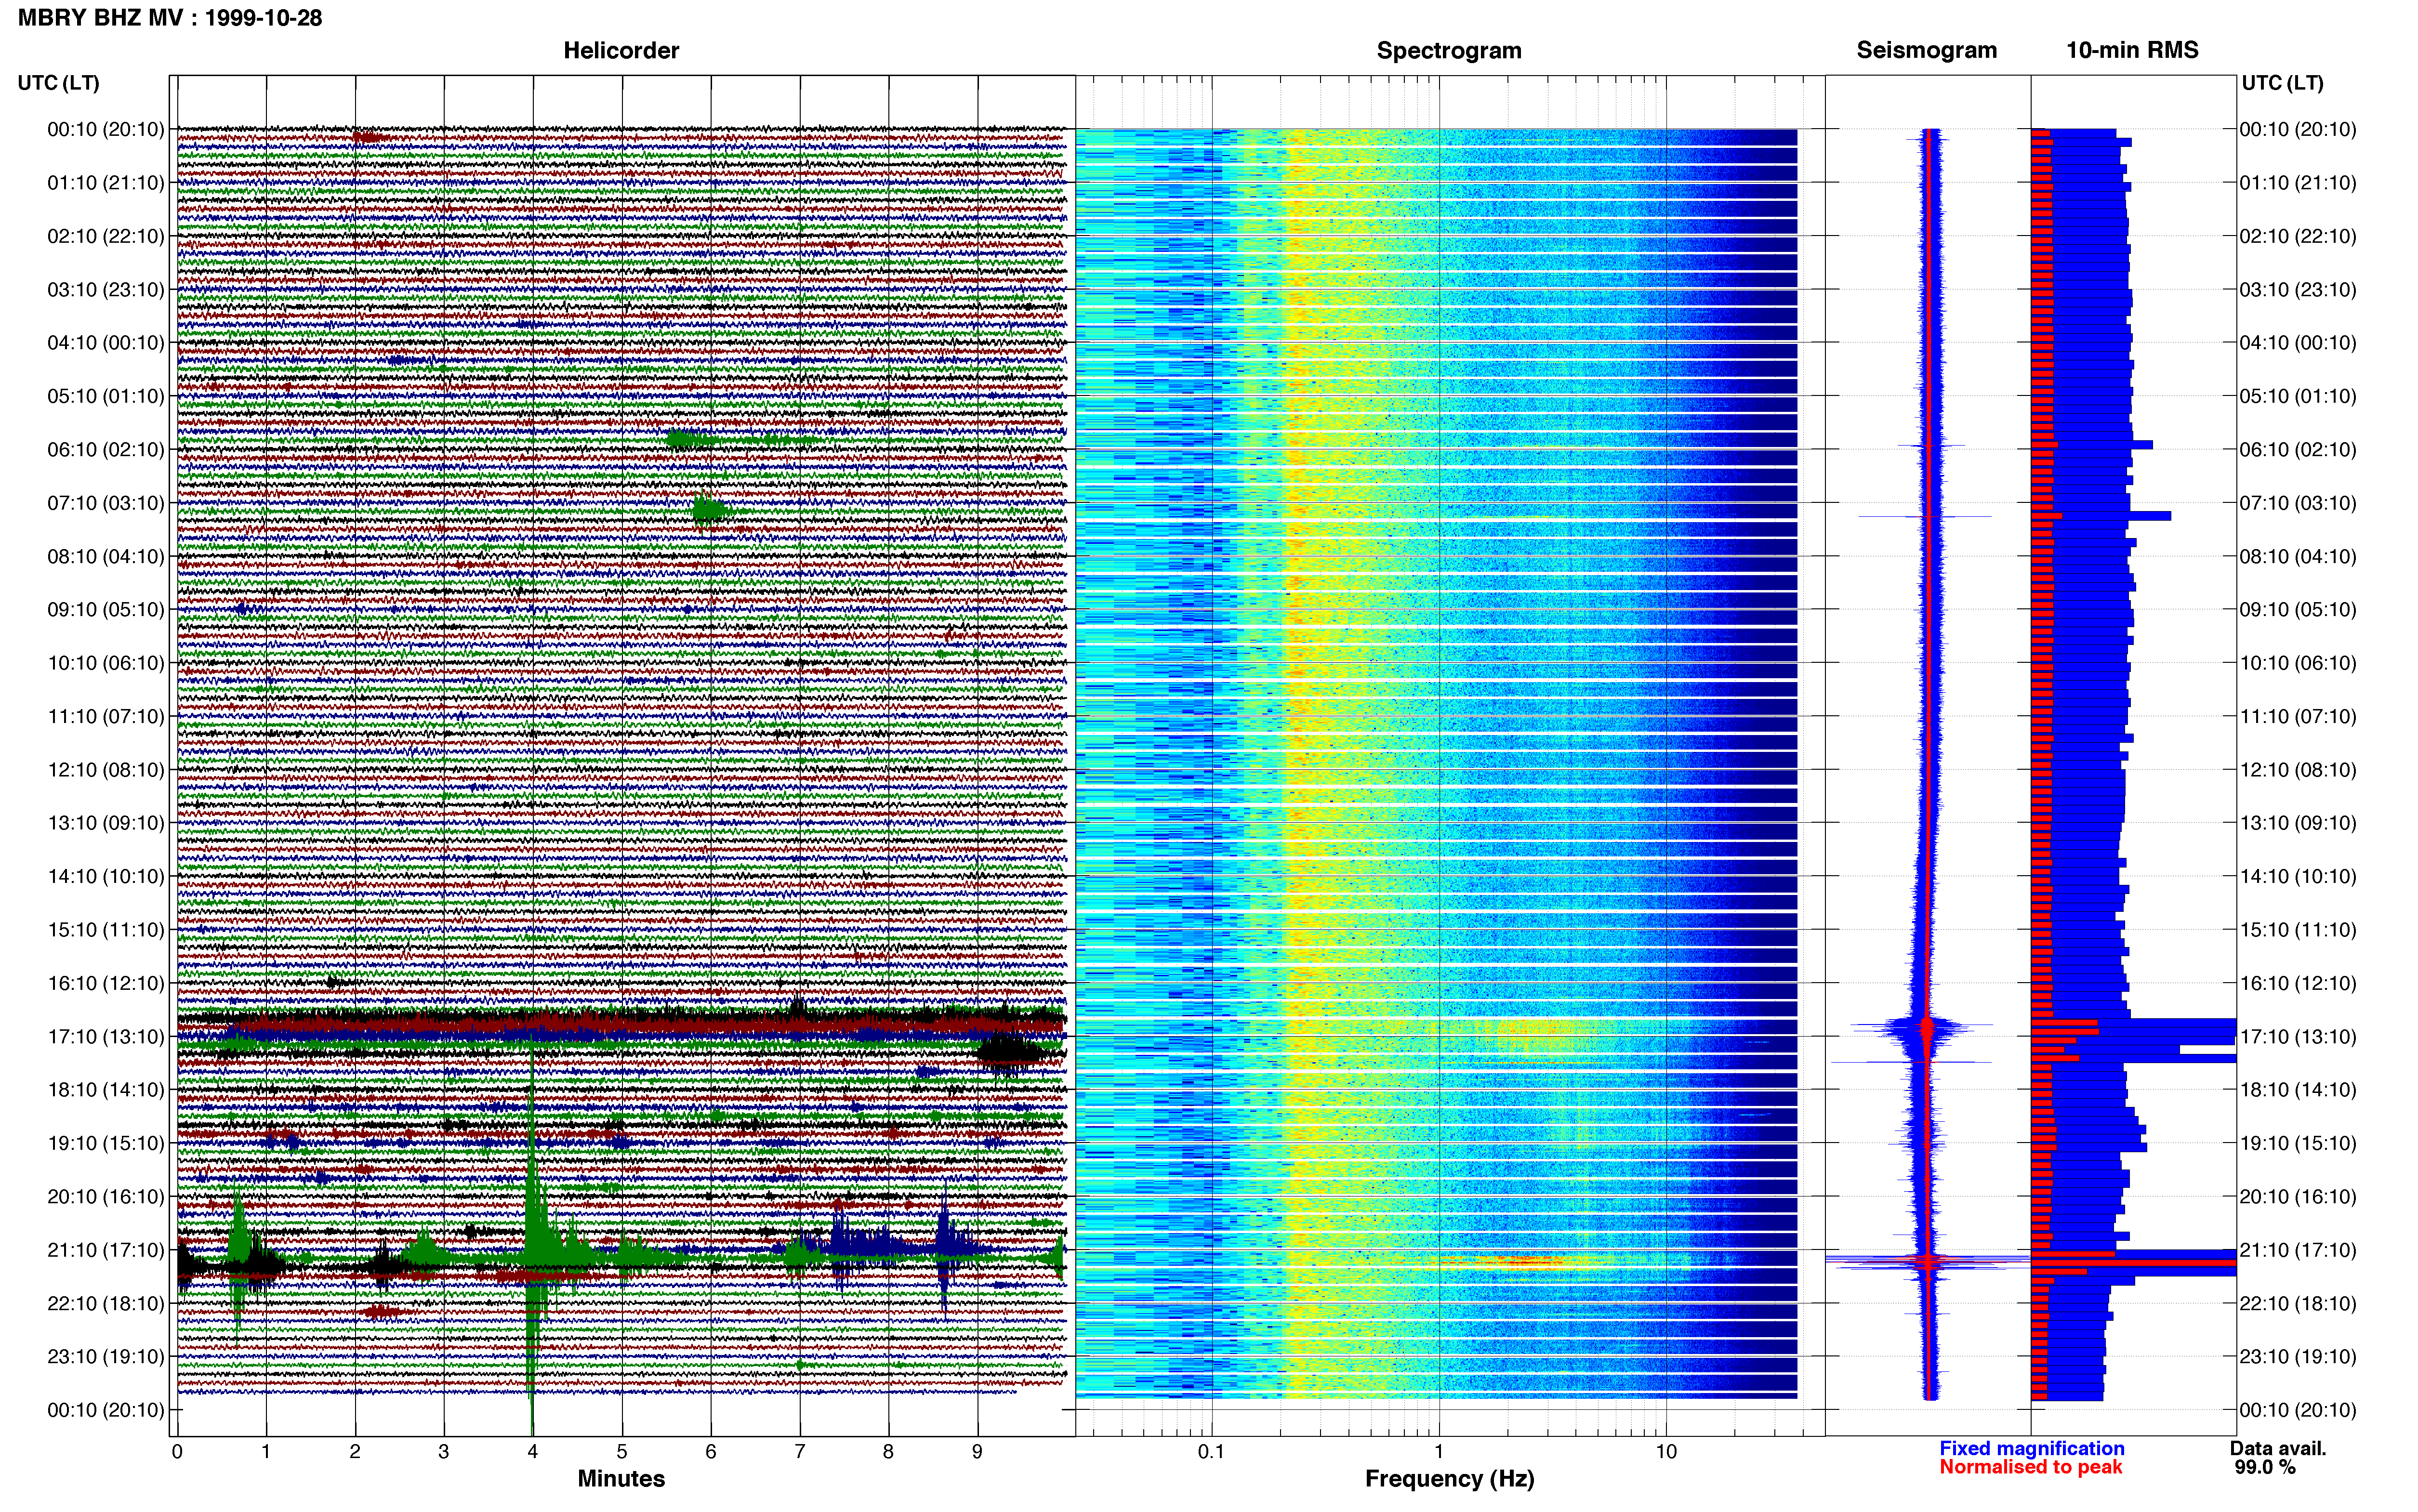Screen dimensions: 2418x1512
Task: Click the 19:10 (15:10) label on the right axis
Action: (x=2298, y=1143)
